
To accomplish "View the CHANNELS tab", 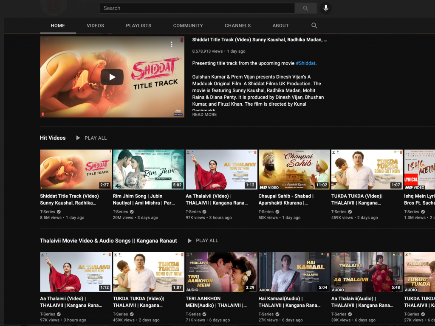I will pyautogui.click(x=237, y=25).
